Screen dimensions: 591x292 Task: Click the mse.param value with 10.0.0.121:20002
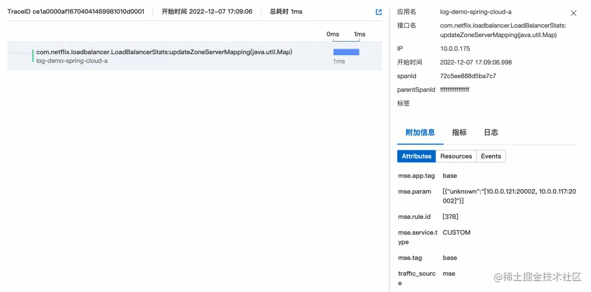[509, 196]
